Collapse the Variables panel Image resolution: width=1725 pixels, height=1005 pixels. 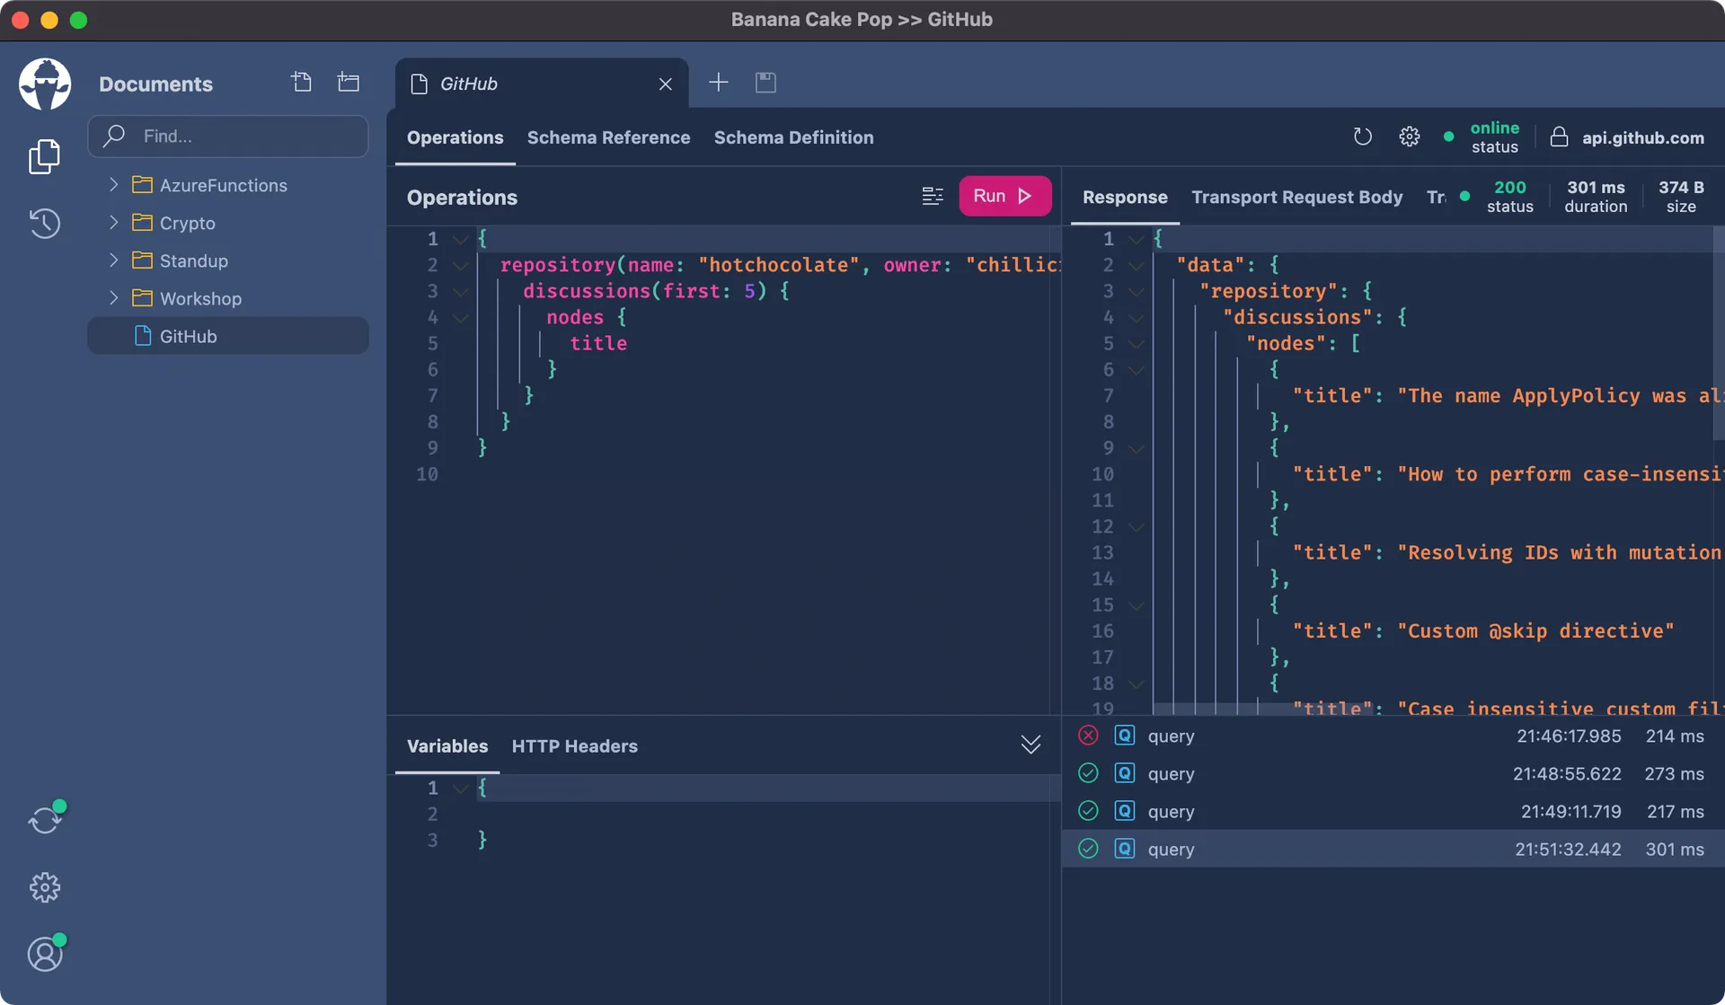coord(1031,745)
